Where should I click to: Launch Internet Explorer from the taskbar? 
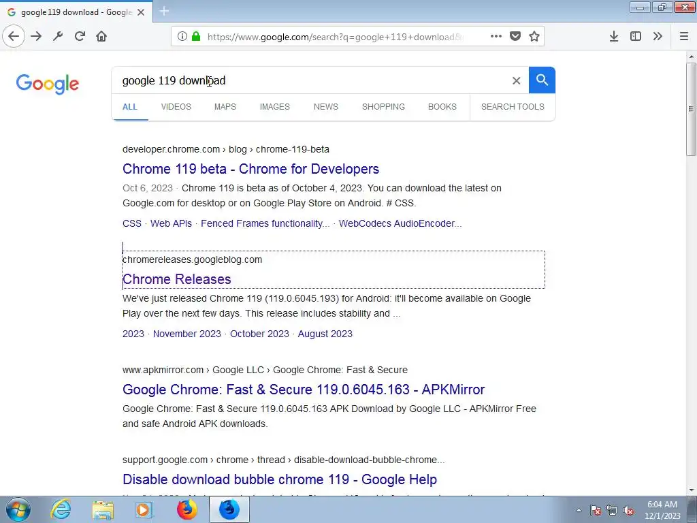point(61,509)
